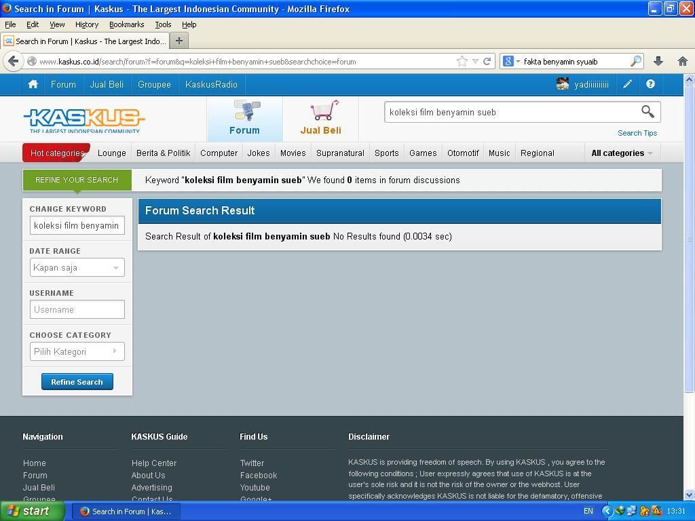Open Jual Beli in the blue navigation bar
The height and width of the screenshot is (521, 695).
click(x=107, y=84)
